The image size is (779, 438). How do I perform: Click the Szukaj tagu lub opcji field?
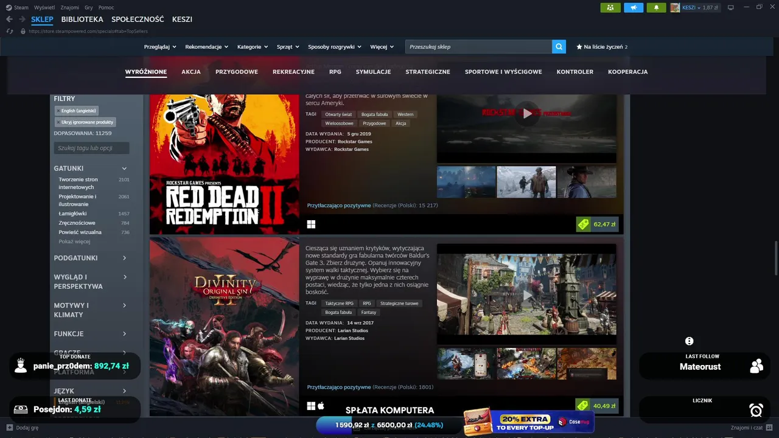point(91,148)
